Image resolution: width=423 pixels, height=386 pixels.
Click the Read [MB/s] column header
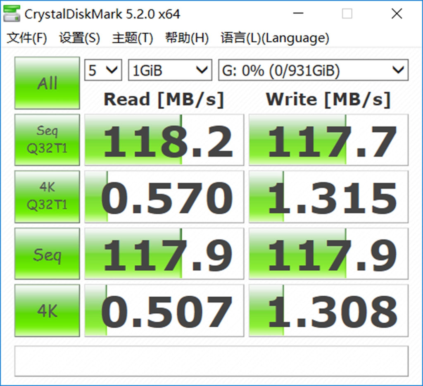(x=164, y=99)
